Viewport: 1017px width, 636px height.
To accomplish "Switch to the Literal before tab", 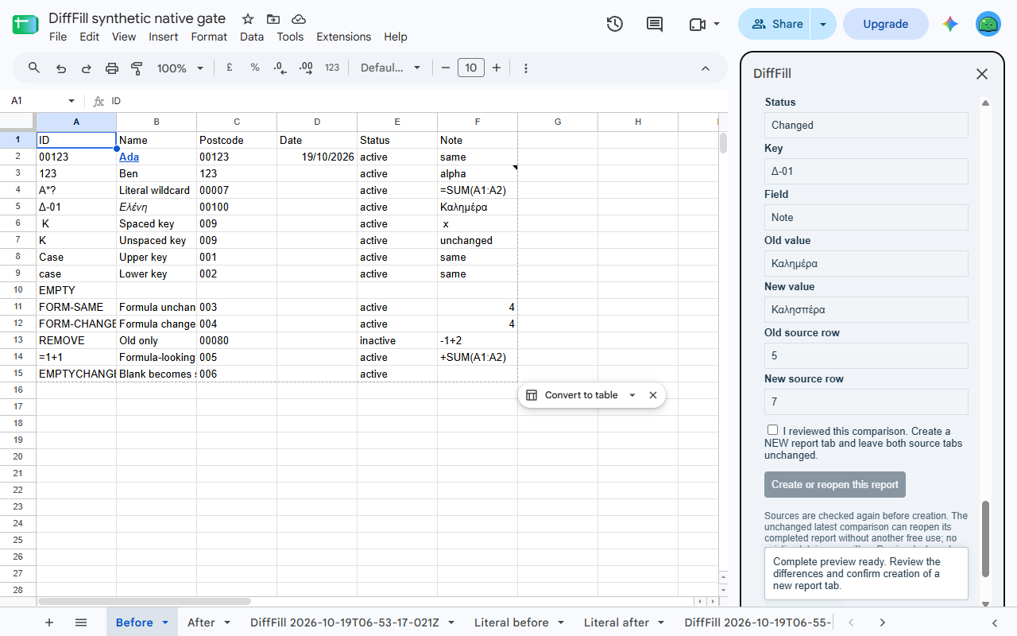I will (x=512, y=622).
